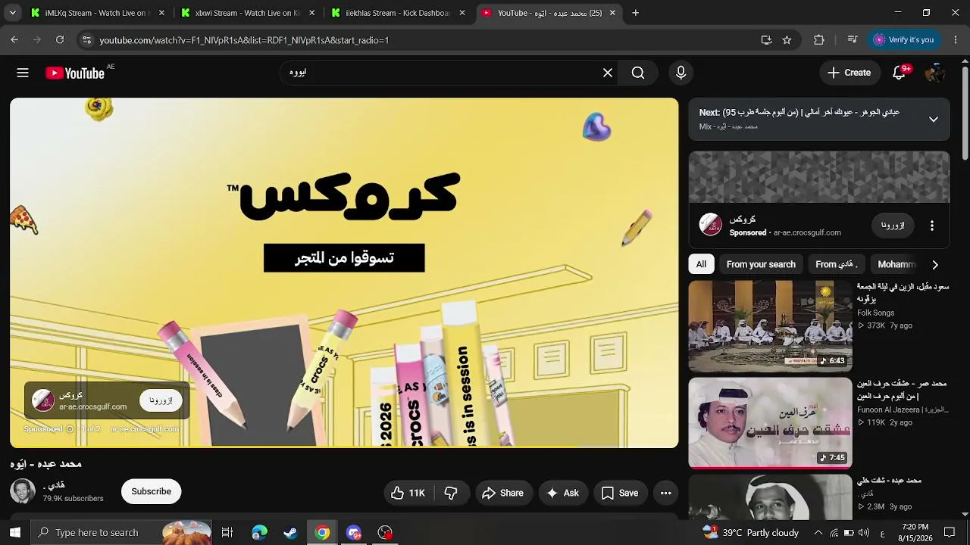Open the Funoon Al Jazeera 7:45 thumbnail

[x=770, y=422]
